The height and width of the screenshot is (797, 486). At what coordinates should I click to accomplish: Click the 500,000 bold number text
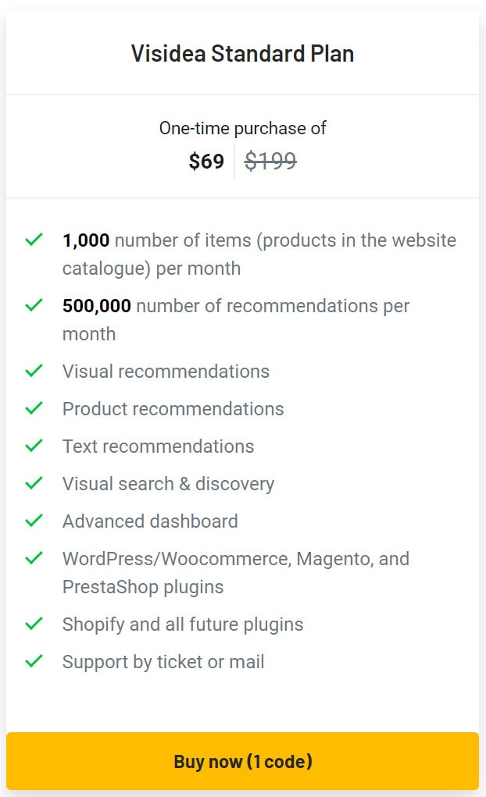point(96,305)
